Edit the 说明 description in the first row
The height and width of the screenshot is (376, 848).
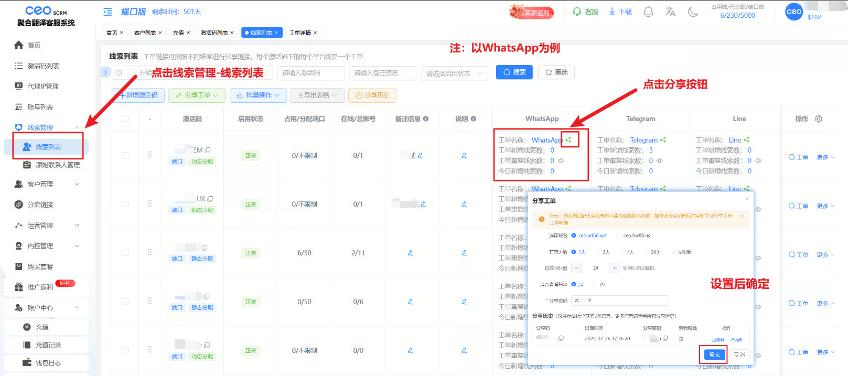pyautogui.click(x=464, y=155)
